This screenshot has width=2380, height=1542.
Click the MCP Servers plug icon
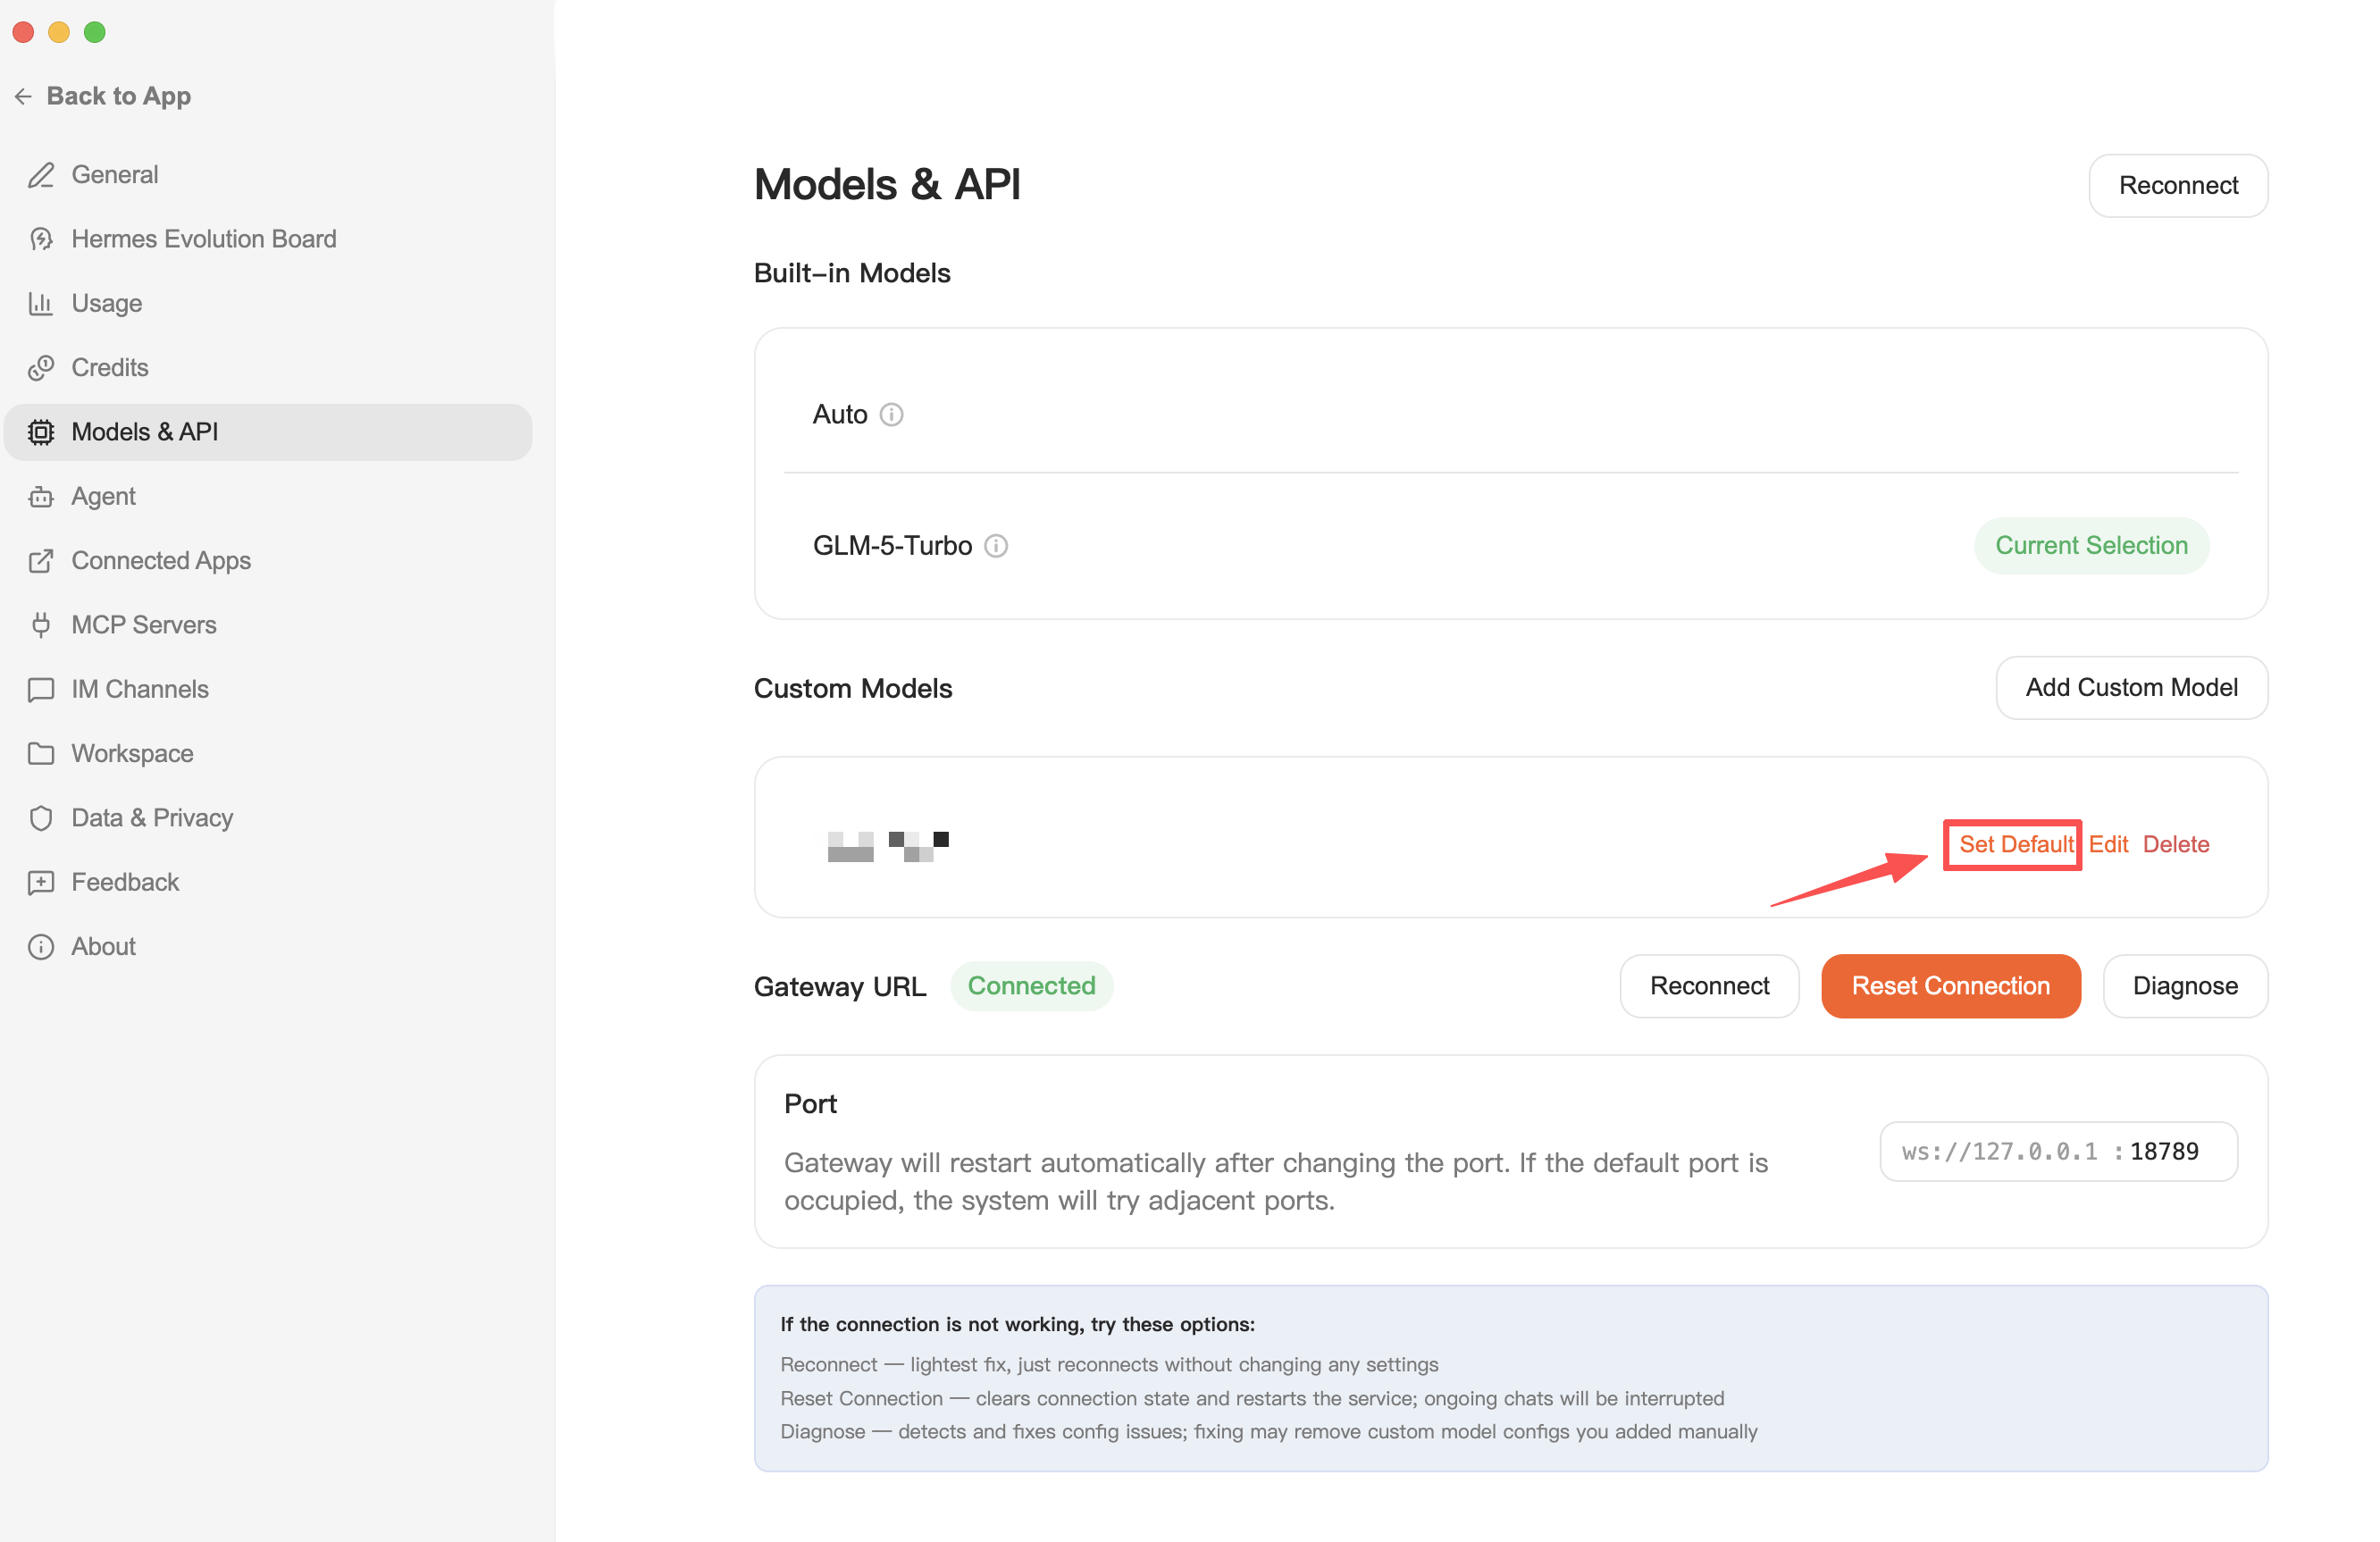(x=41, y=625)
